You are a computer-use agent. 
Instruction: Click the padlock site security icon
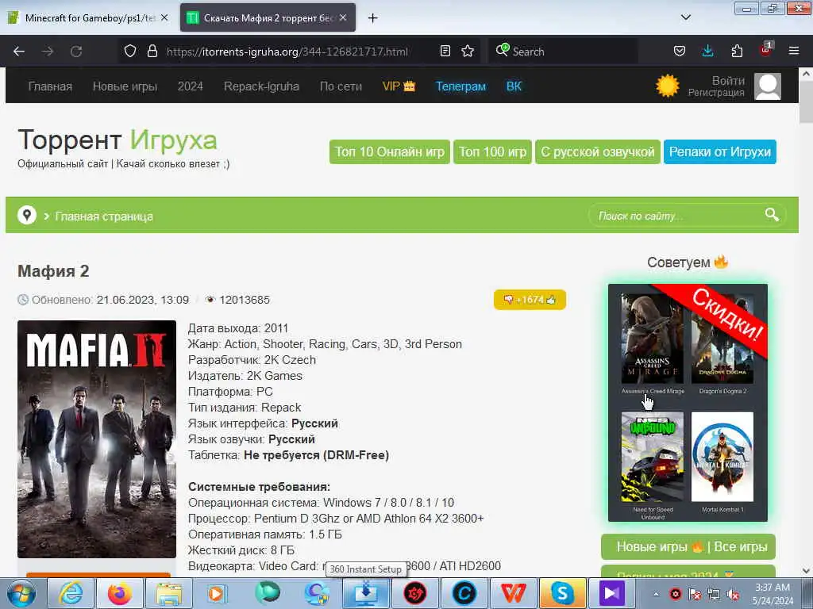(152, 51)
